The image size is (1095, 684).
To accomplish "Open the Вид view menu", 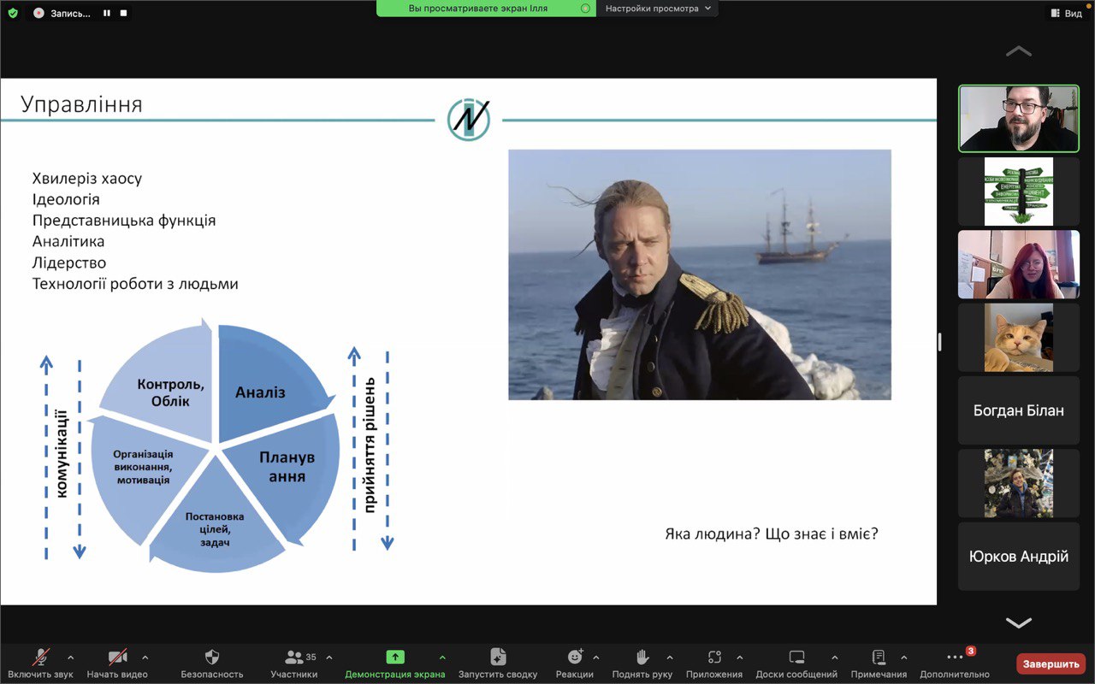I will coord(1066,13).
